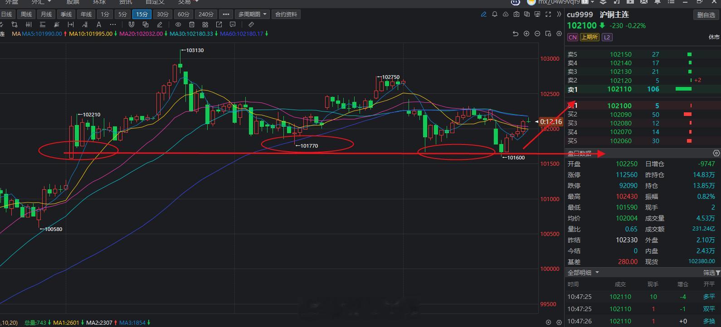721x327 pixels.
Task: Open the 资讯 menu
Action: coord(126,2)
